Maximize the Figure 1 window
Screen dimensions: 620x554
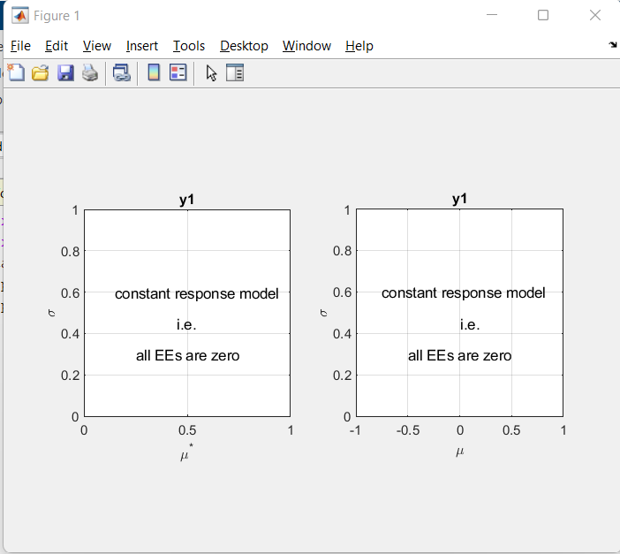tap(543, 15)
